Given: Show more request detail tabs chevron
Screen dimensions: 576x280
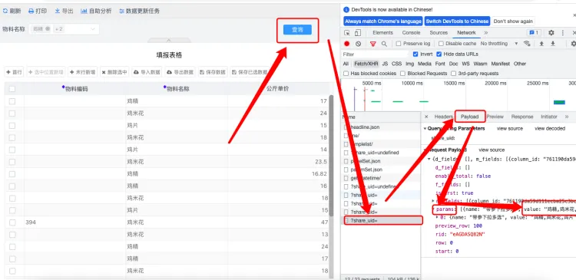Looking at the screenshot, I should [x=567, y=117].
